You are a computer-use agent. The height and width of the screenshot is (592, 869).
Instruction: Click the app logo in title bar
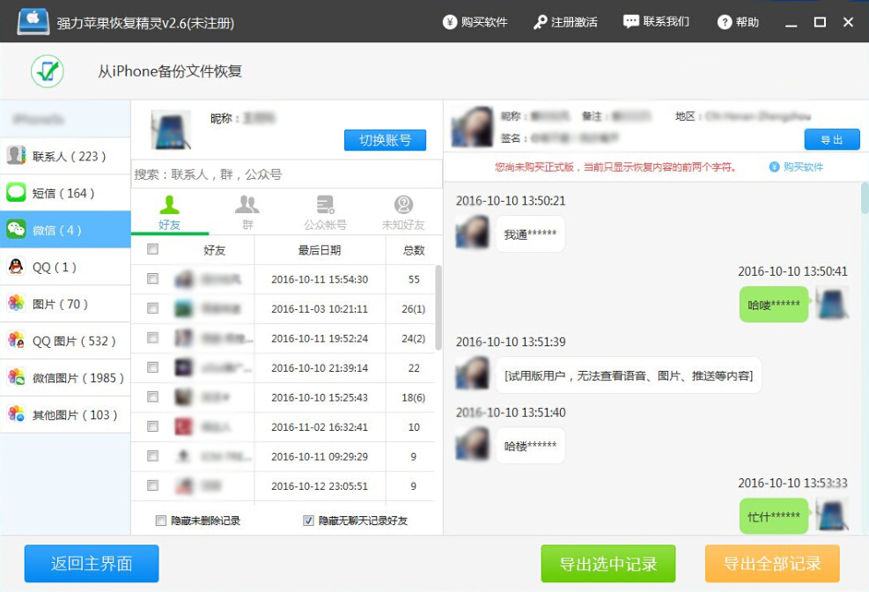tap(33, 21)
